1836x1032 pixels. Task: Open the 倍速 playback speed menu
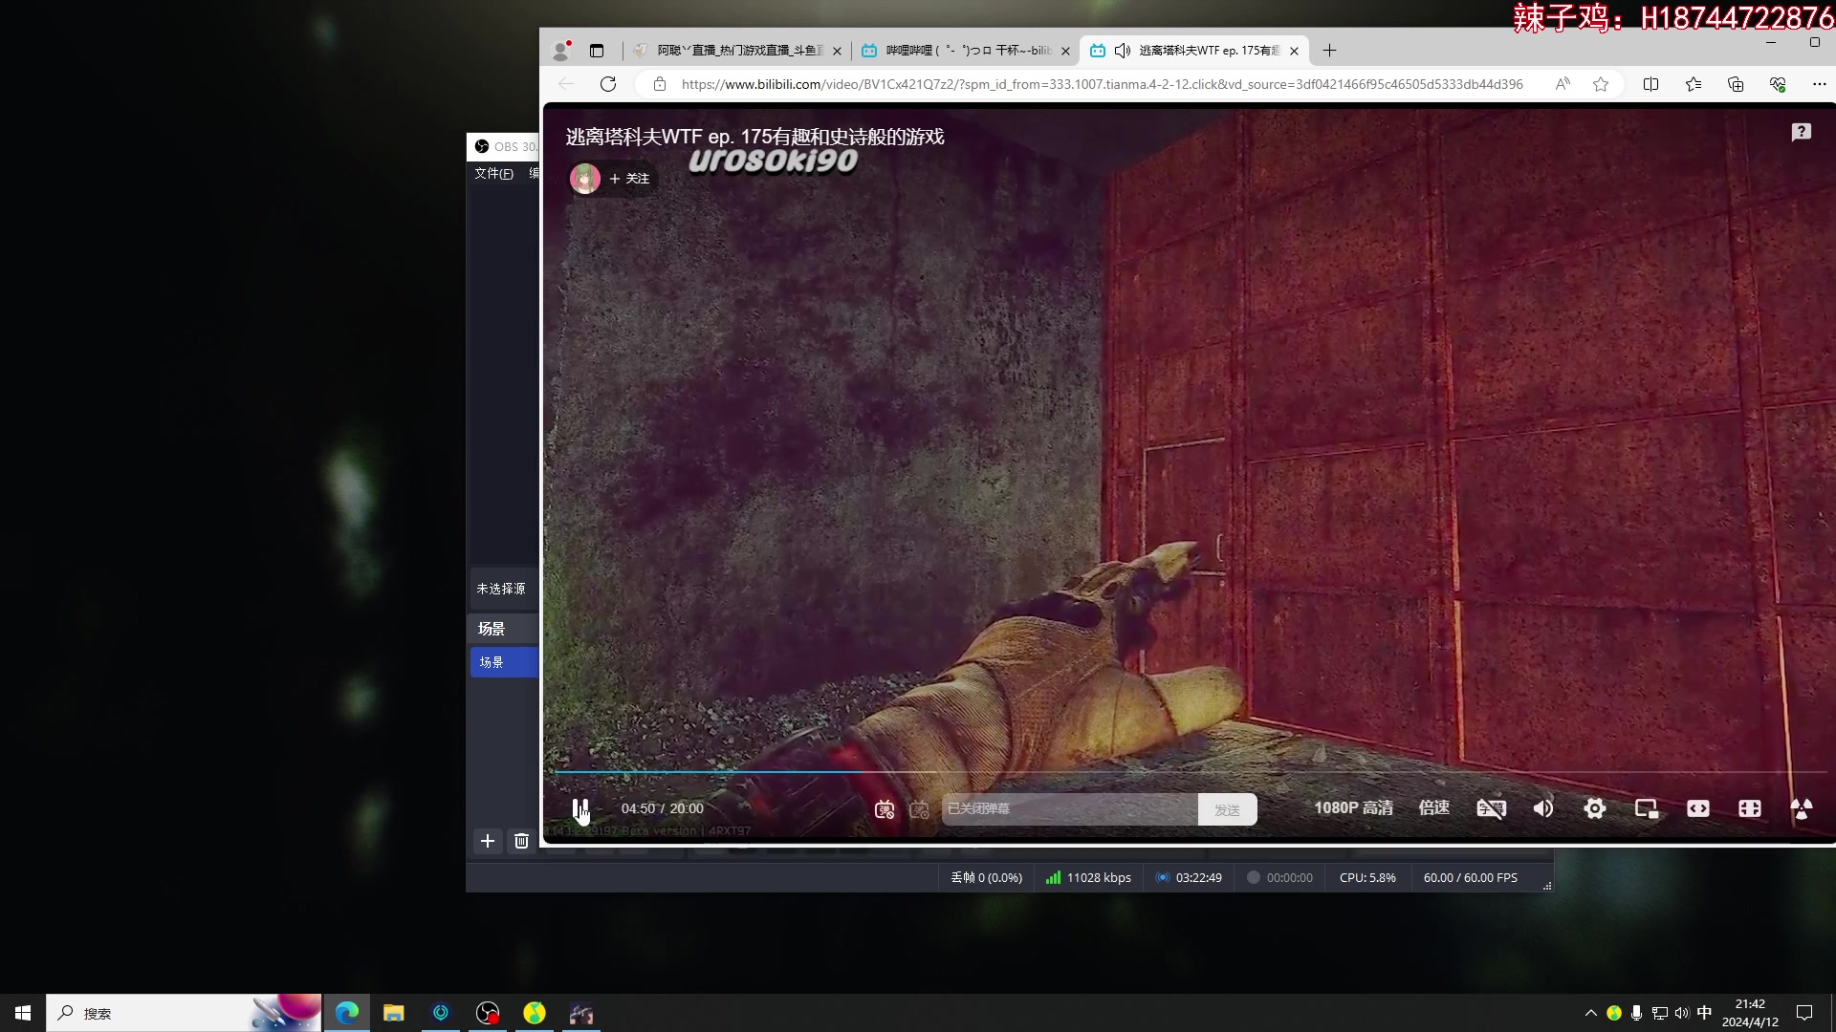[1433, 808]
